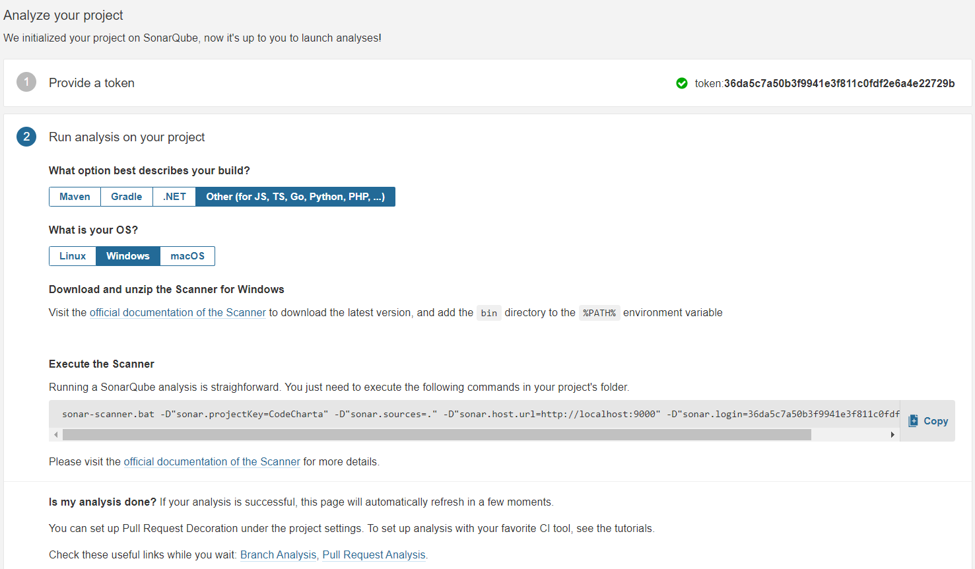This screenshot has height=569, width=975.
Task: Click 'What option best describes your build?' label
Action: point(149,171)
